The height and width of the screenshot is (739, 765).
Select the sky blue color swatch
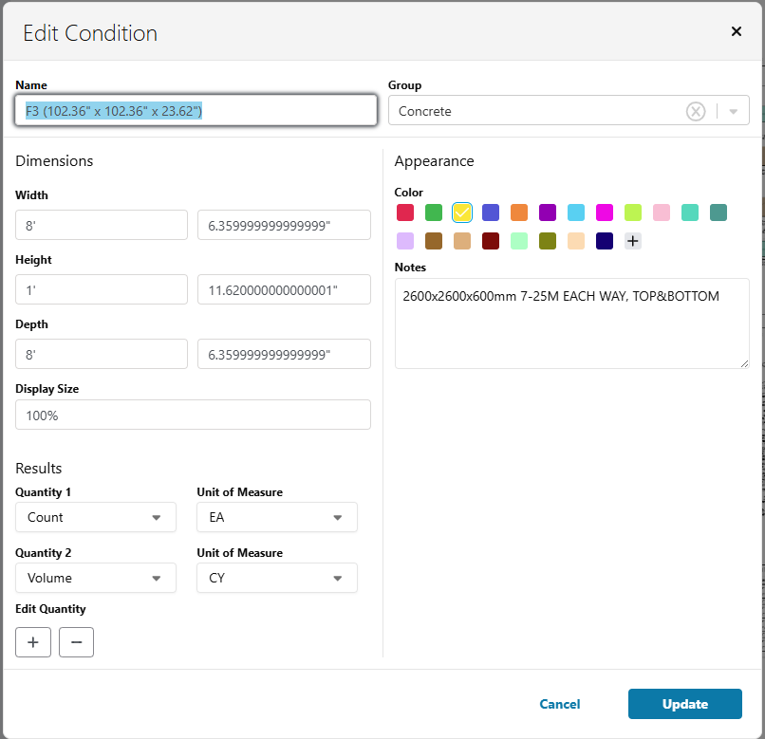coord(576,212)
